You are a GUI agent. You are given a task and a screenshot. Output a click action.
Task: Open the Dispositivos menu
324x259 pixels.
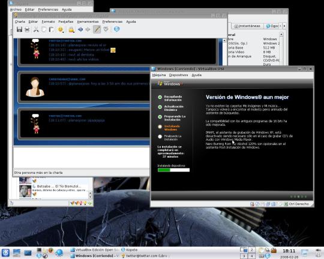tap(178, 75)
